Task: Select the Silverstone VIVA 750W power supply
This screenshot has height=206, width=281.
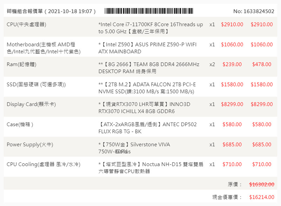Action: tap(134, 148)
